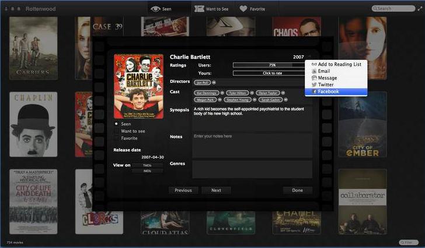Remove Tyler Hilton with the minus icon
The width and height of the screenshot is (425, 248).
252,93
